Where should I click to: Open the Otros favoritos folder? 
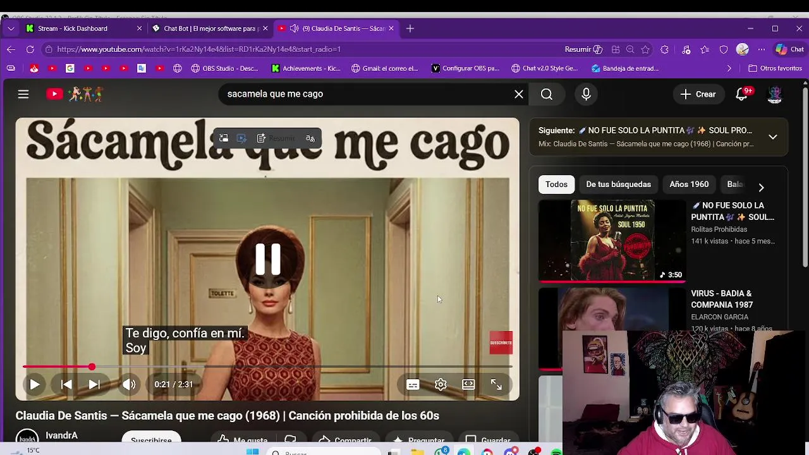775,68
